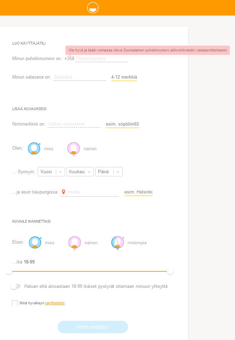The width and height of the screenshot is (235, 340).
Task: Click the smiley logo in the orange header
Action: [x=93, y=8]
